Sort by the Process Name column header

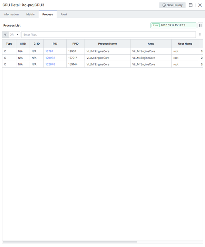[x=107, y=44]
